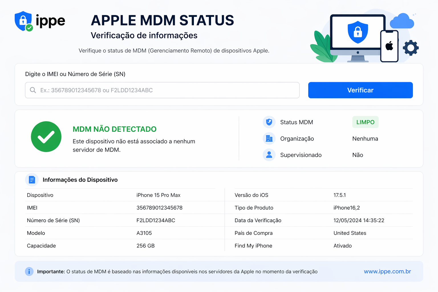Click the Número de Série (SN) label

point(53,220)
